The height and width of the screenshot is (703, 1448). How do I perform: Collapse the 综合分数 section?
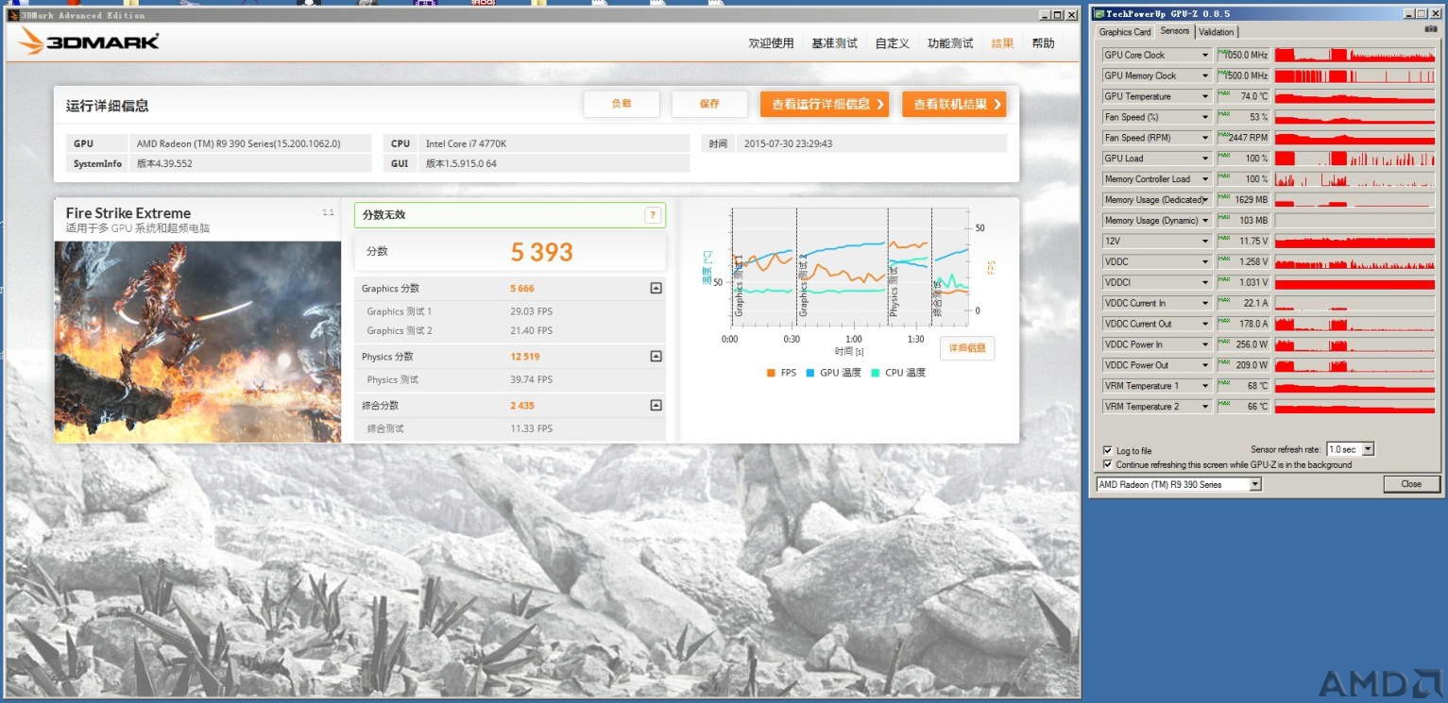point(656,406)
